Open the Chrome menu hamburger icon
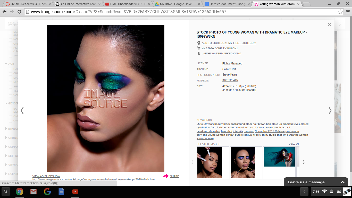 coord(348,12)
